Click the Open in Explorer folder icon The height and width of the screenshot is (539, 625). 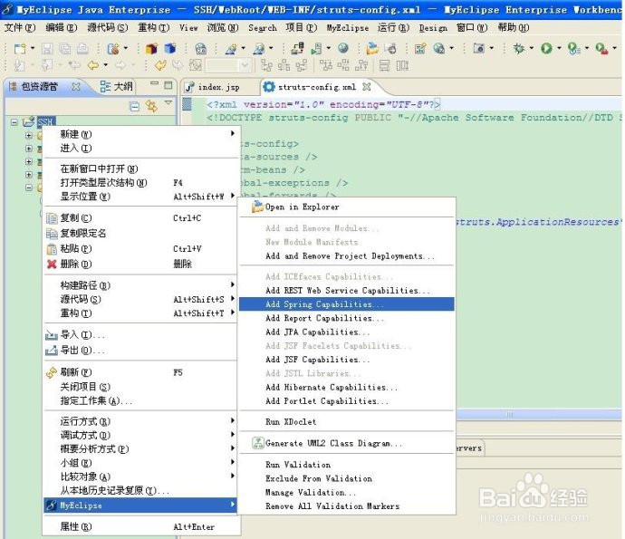(x=258, y=207)
